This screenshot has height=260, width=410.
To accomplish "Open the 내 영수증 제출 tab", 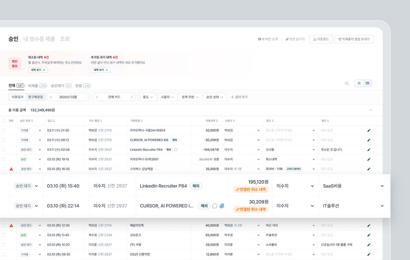I will (x=39, y=39).
